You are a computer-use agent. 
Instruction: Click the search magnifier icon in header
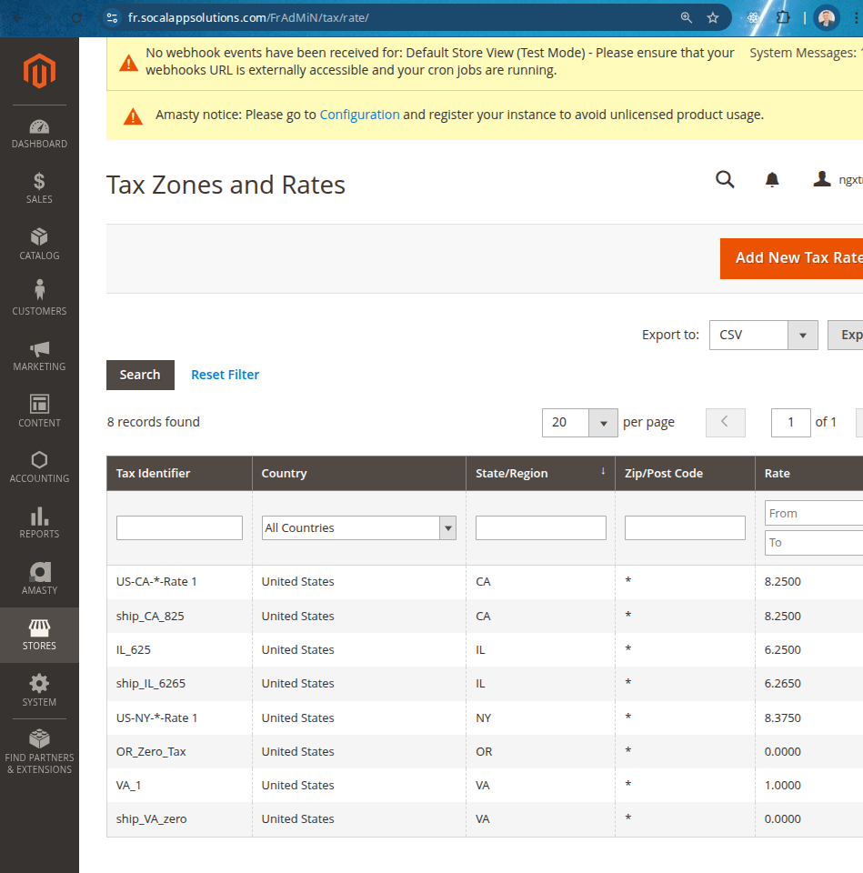coord(725,180)
